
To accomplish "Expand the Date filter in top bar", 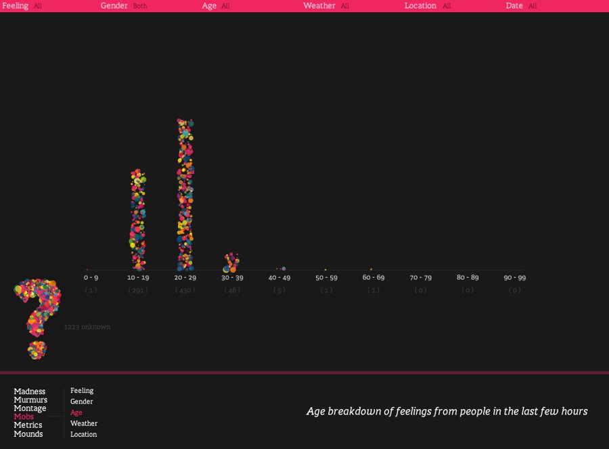I will click(521, 6).
